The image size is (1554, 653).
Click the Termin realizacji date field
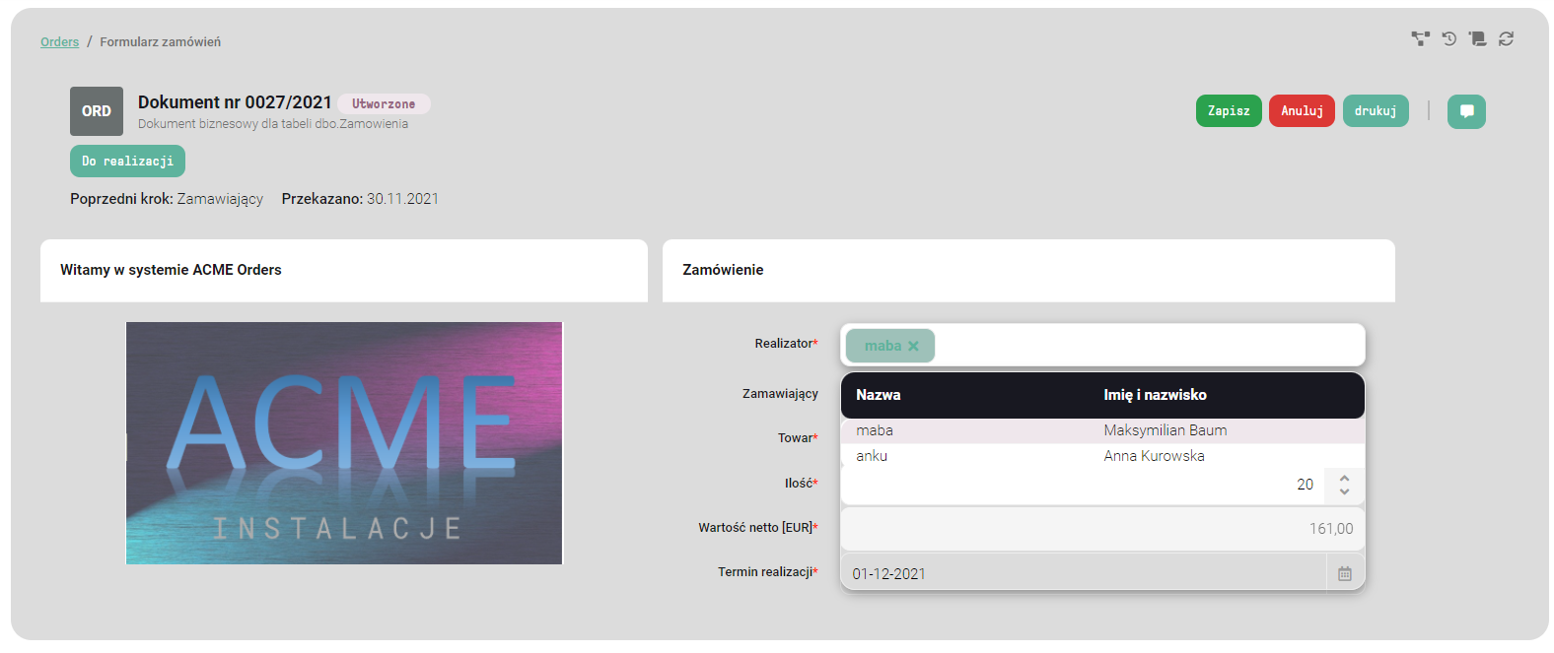[1082, 573]
